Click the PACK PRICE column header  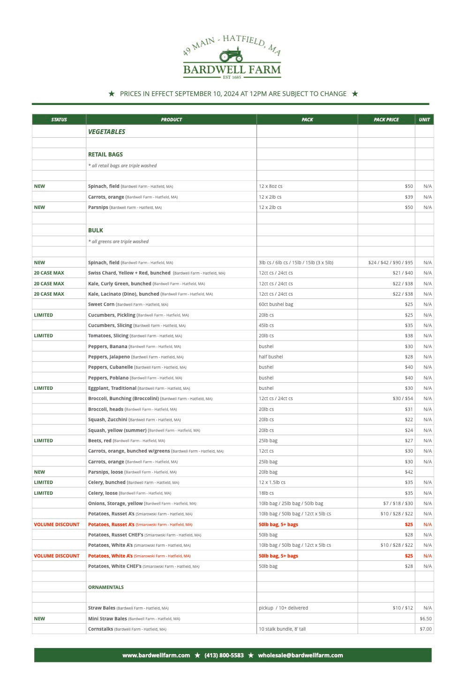click(x=386, y=119)
